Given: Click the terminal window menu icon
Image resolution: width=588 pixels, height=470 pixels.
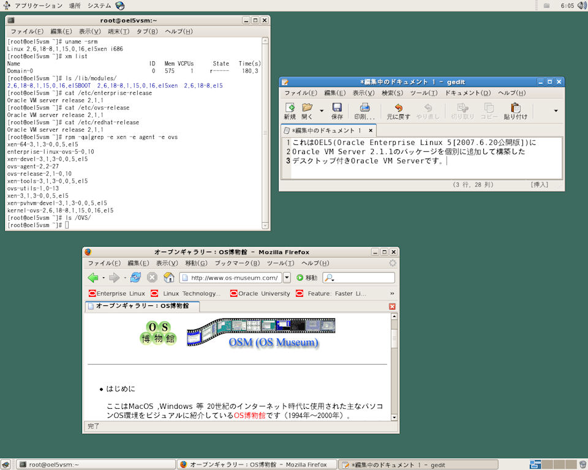Looking at the screenshot, I should [x=11, y=20].
